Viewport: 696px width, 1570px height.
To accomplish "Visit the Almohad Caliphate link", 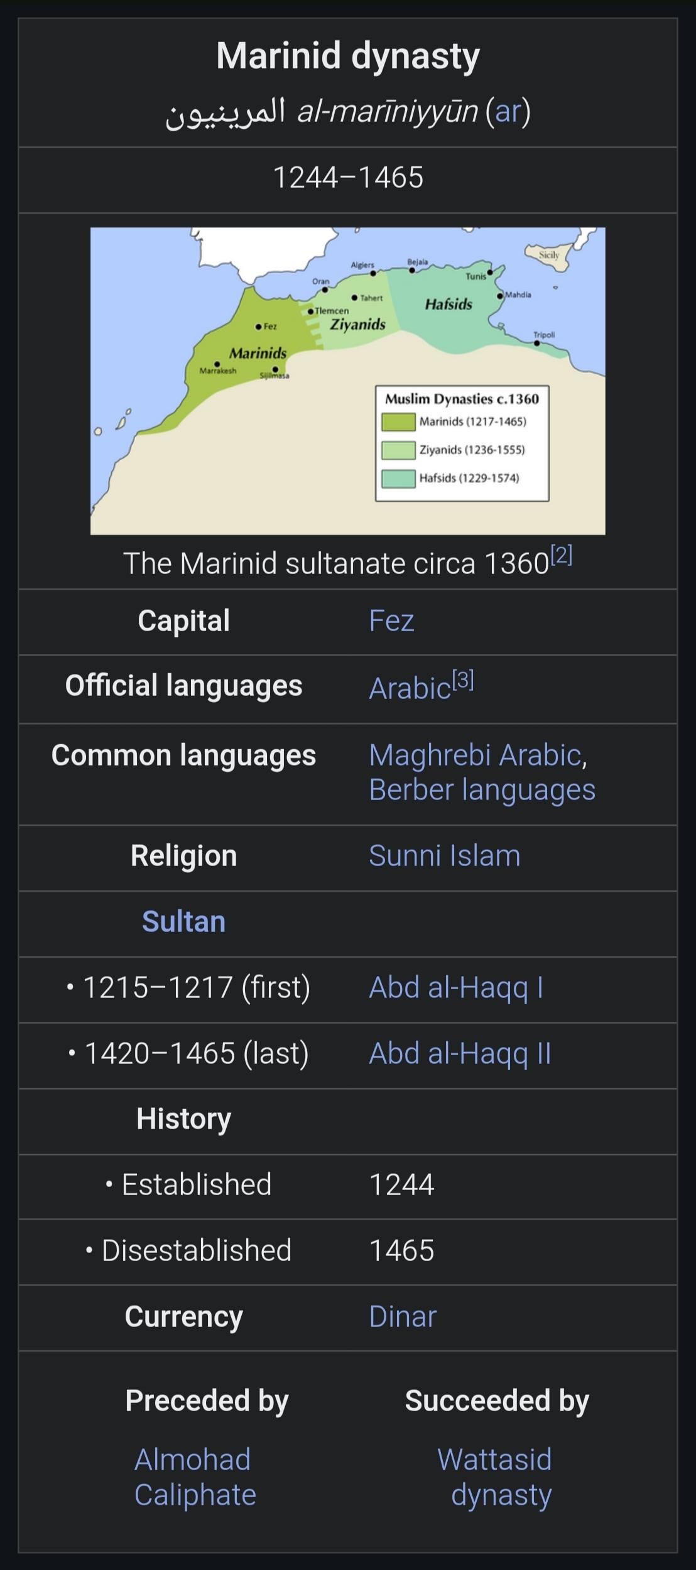I will tap(195, 1477).
